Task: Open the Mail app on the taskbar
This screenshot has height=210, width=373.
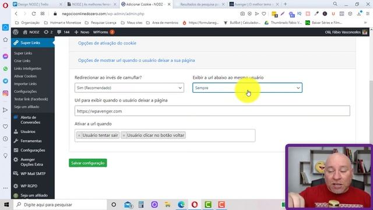Action: click(128, 205)
